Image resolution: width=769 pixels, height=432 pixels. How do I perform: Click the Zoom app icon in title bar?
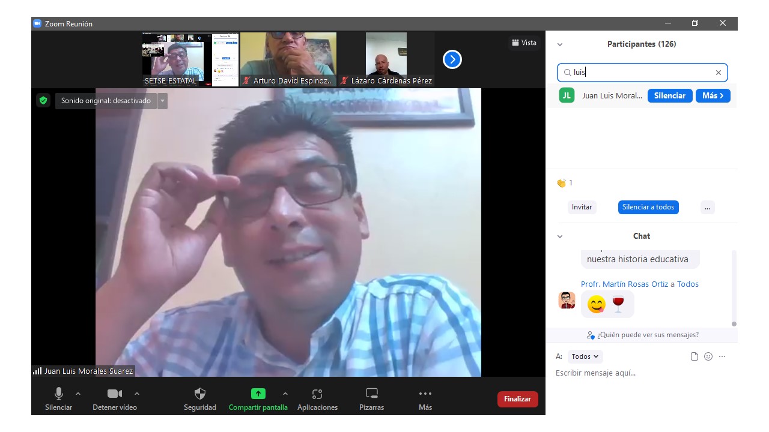[37, 23]
